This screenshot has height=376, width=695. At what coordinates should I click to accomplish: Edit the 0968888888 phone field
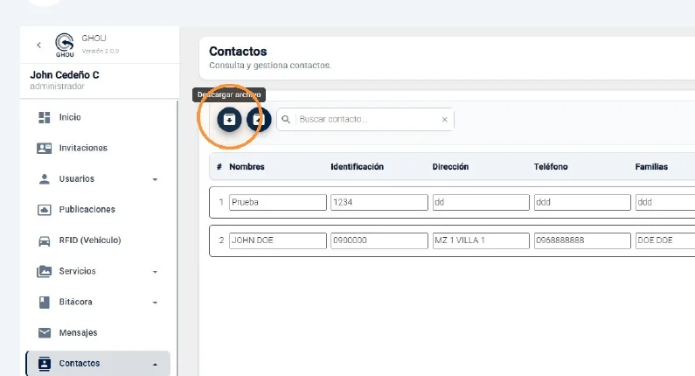coord(582,240)
